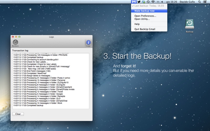Select the Logs toolbar icon
The height and width of the screenshot is (131, 210).
pos(88,43)
